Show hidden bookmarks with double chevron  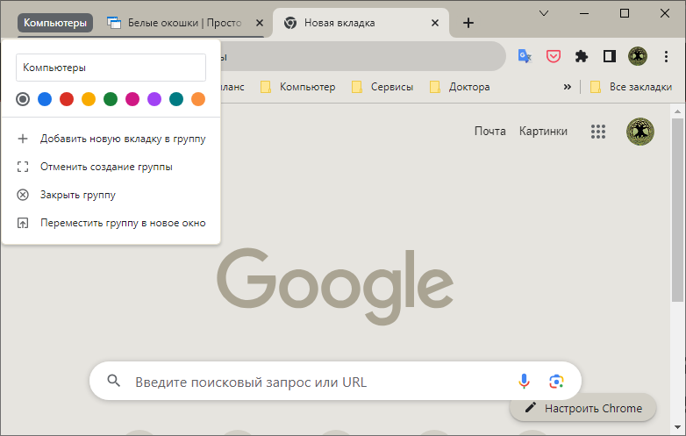[568, 87]
